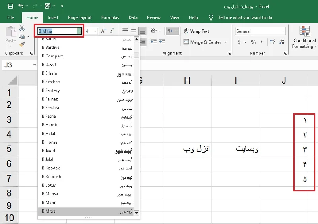Image resolution: width=318 pixels, height=224 pixels.
Task: Click the Name Box showing J3
Action: tap(17, 65)
